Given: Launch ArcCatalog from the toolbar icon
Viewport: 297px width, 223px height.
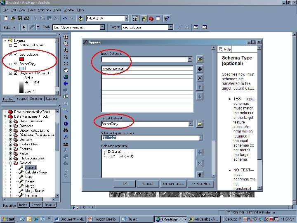Looking at the screenshot, I should pyautogui.click(x=144, y=19).
